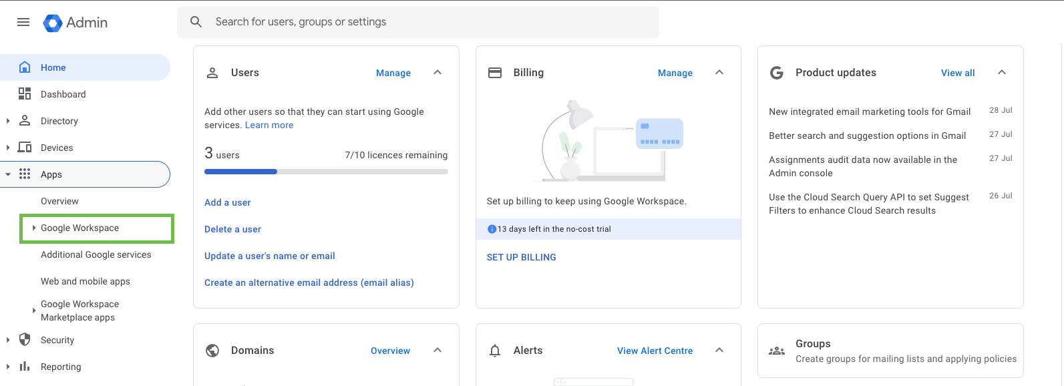Click the licences usage progress bar
This screenshot has width=1064, height=386.
(326, 172)
